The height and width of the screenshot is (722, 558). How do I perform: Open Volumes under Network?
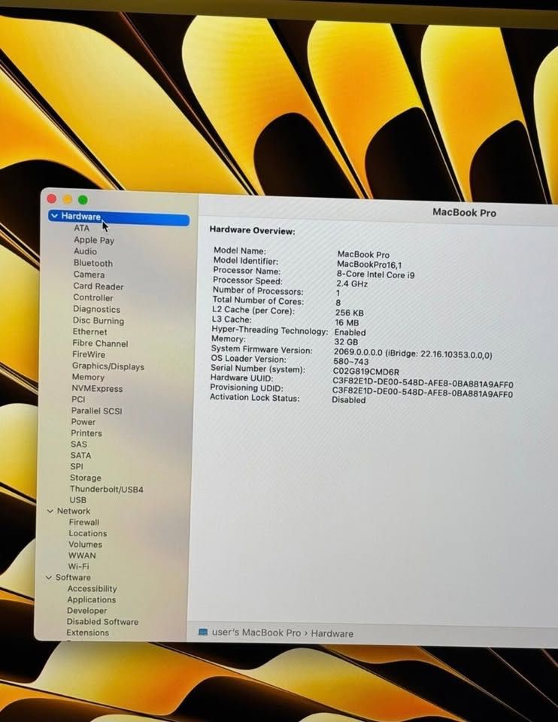[x=85, y=545]
